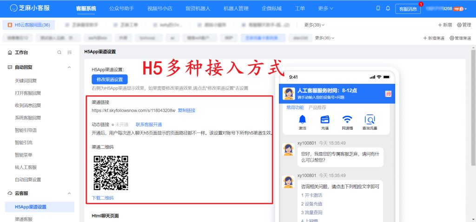Select the 常用功能 tab in phone preview

tap(295, 107)
